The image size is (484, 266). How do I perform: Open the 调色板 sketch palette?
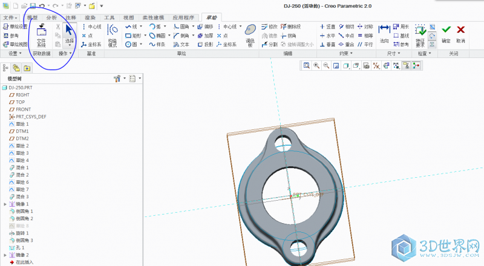(x=250, y=35)
